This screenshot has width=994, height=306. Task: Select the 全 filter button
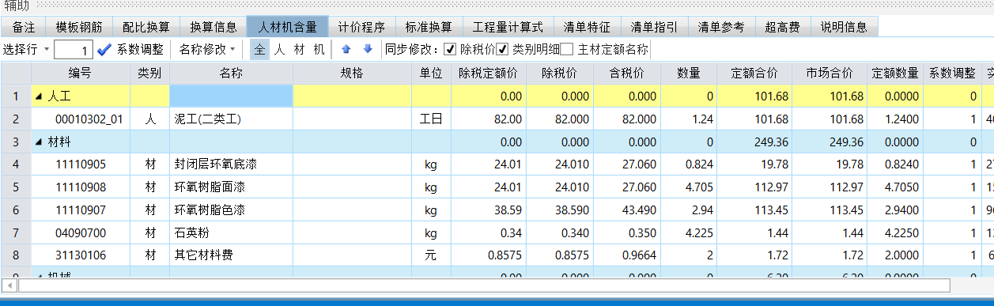(x=259, y=49)
